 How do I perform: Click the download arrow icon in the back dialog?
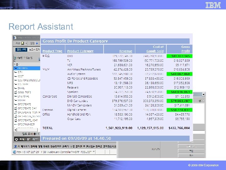[x=200, y=101]
